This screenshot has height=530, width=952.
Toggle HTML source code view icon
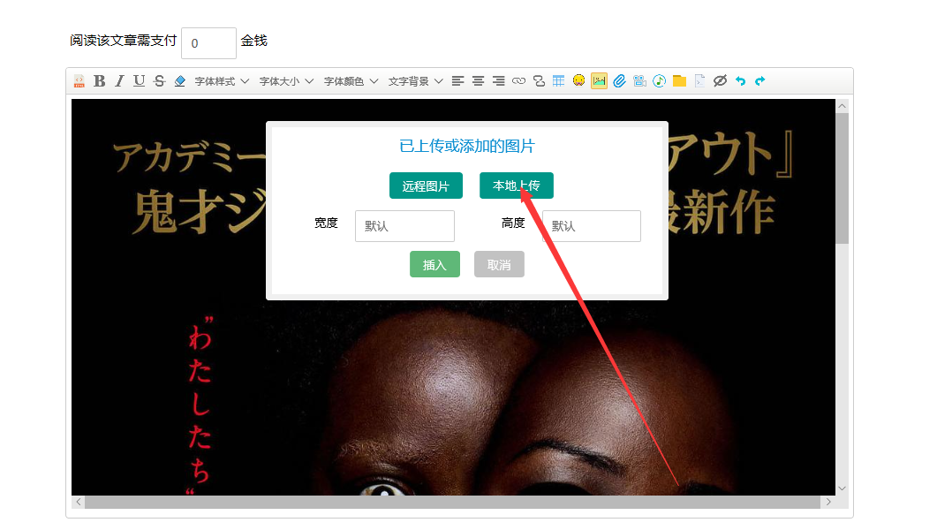(79, 80)
